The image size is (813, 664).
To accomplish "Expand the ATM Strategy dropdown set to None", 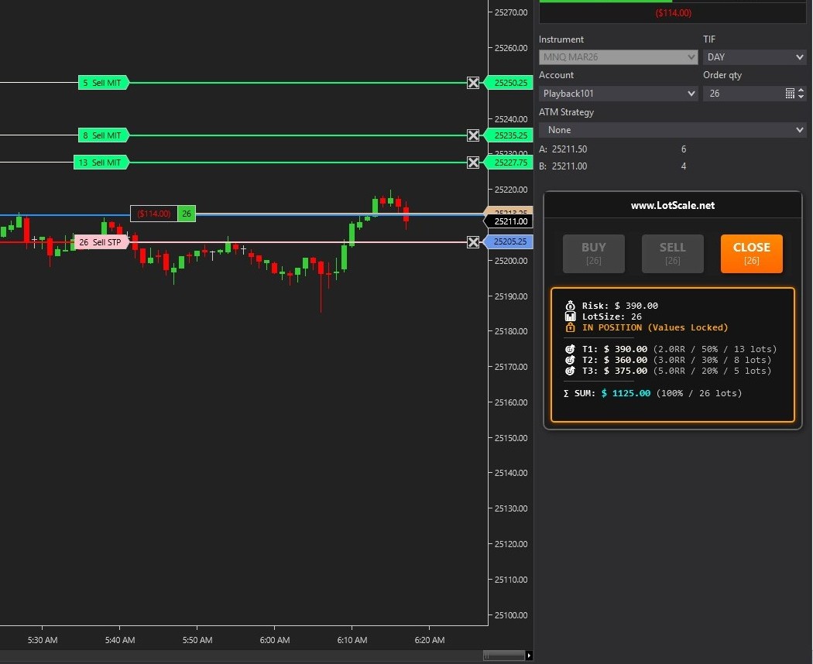I will 671,129.
